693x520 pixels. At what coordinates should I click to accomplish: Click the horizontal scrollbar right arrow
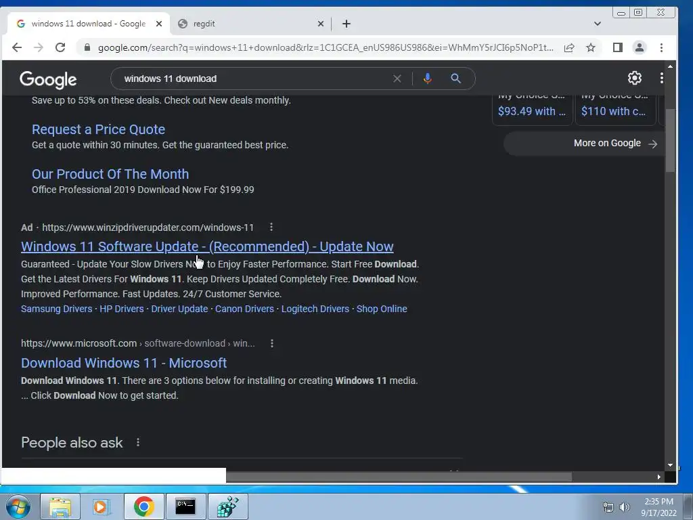point(658,477)
